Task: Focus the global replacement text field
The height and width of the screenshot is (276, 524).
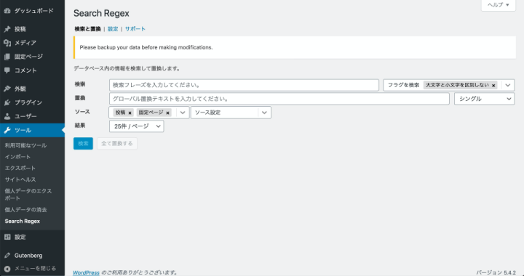Action: (279, 99)
